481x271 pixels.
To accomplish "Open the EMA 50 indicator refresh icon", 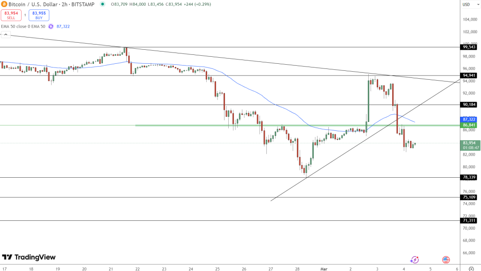I will click(x=51, y=27).
